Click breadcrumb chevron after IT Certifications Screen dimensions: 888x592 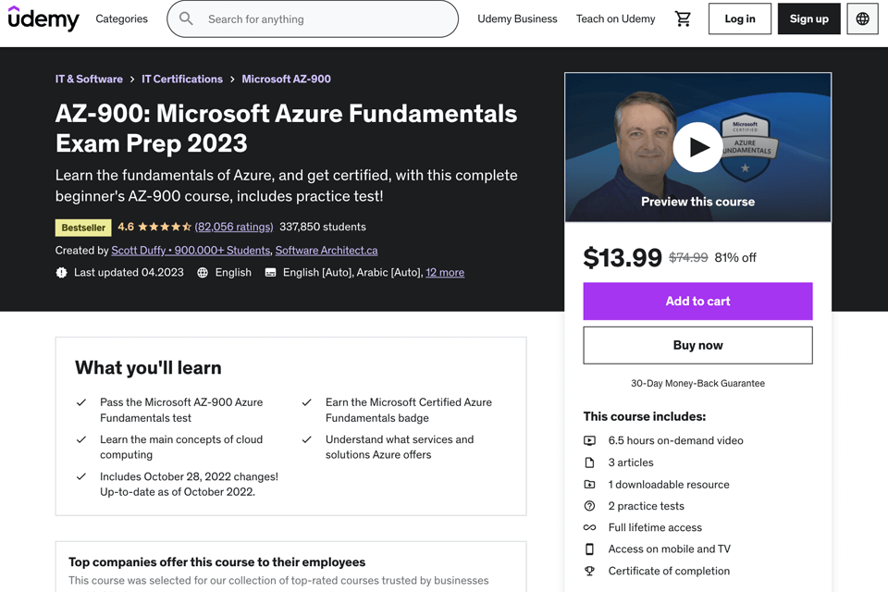[x=232, y=80]
